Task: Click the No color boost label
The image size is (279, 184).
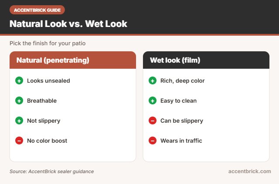Action: 47,141
